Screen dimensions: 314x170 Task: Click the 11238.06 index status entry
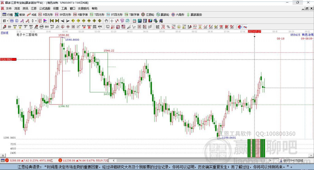[83, 160]
